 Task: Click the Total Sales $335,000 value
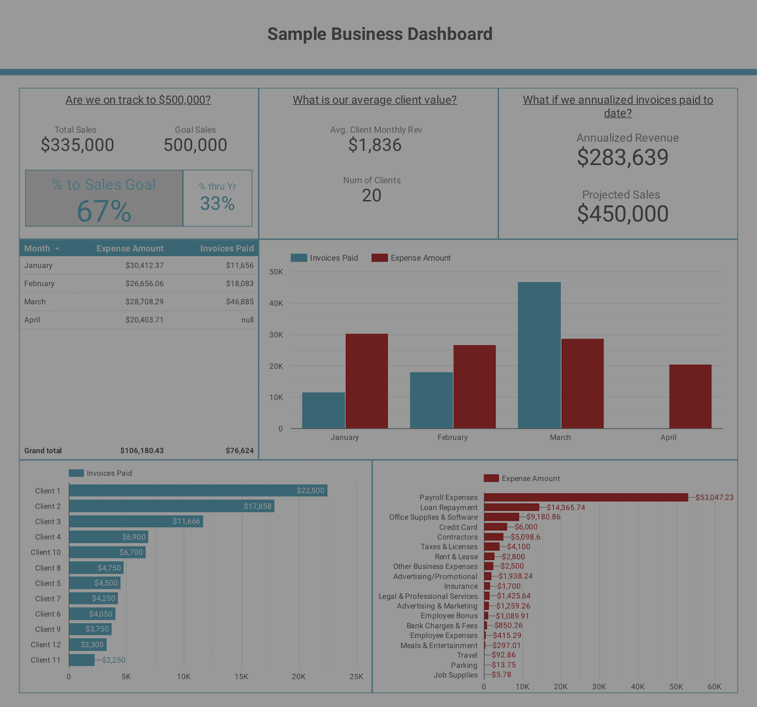77,145
